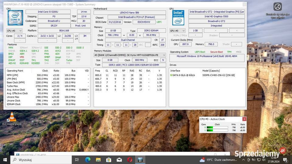Click the Base Clock (HFM) row

[x=48, y=82]
